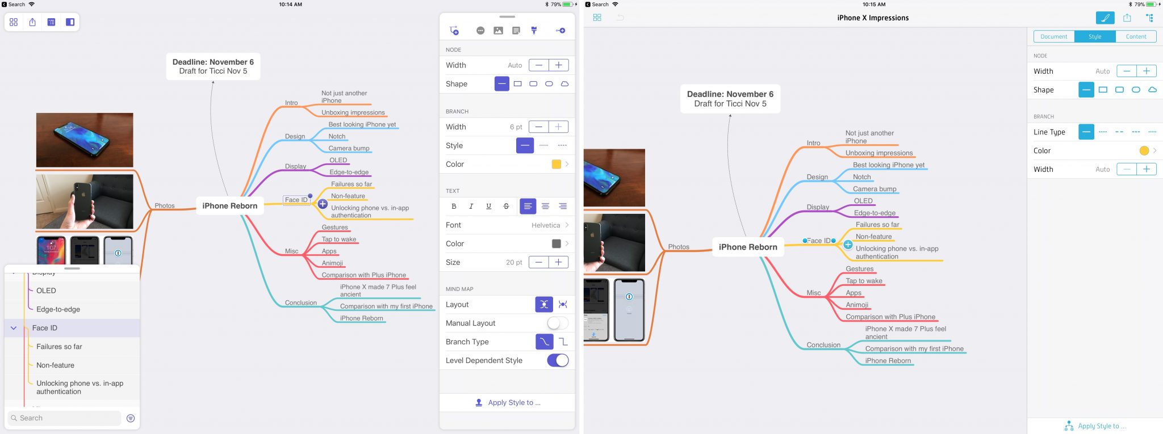Center-align the node text
1163x434 pixels.
pos(545,206)
